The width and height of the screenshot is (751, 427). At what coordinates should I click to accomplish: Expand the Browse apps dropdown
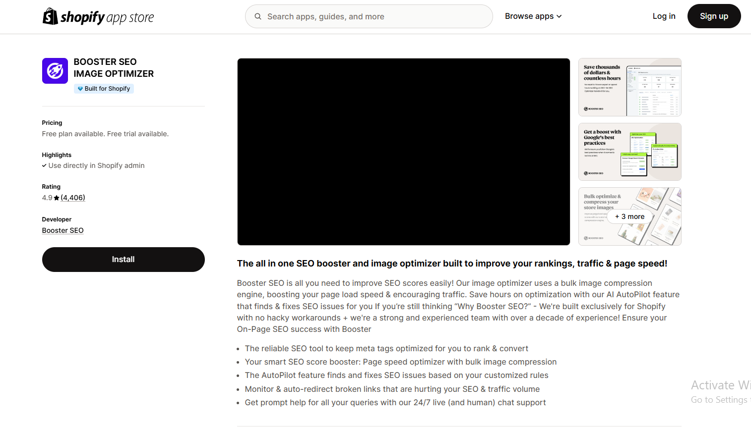point(533,16)
